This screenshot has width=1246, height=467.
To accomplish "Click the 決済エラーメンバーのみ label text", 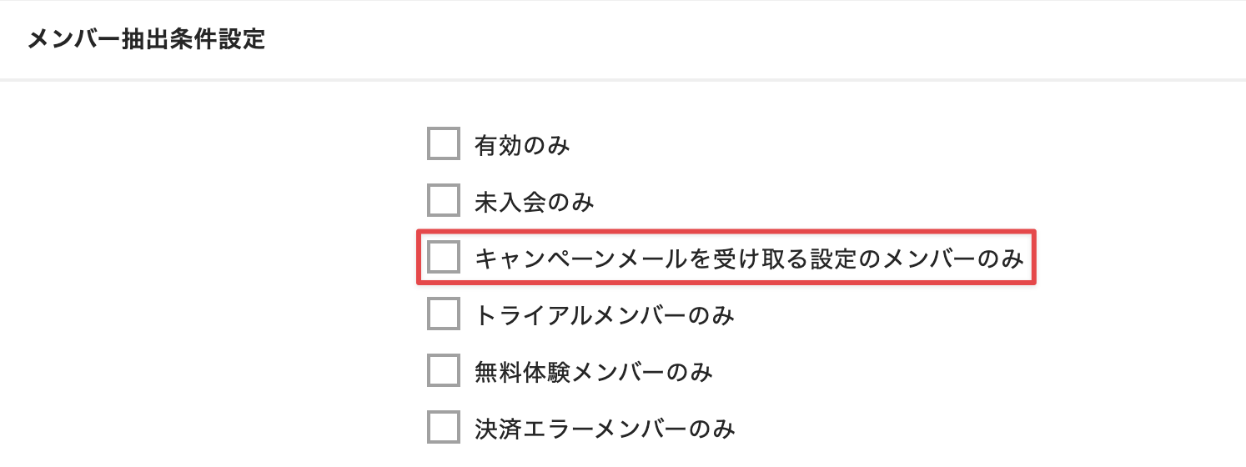I will pos(604,429).
